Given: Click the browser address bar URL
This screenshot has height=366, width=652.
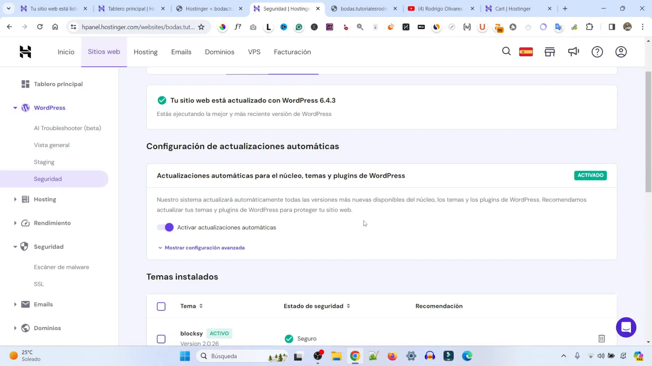Looking at the screenshot, I should click(x=138, y=27).
